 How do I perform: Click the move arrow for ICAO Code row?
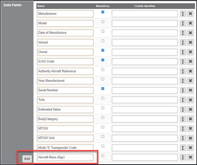tap(183, 62)
